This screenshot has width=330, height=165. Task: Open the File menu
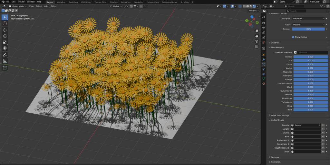[x=8, y=2]
